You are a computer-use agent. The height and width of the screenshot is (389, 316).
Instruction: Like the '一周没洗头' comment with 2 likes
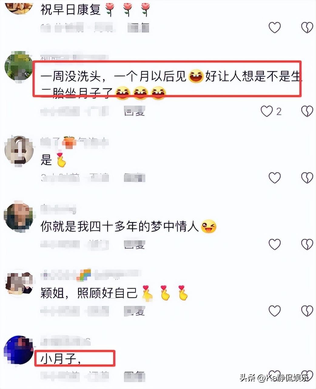tap(267, 111)
